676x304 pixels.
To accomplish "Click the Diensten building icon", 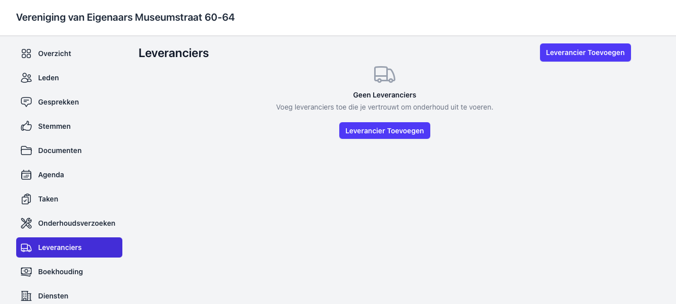I will click(26, 296).
